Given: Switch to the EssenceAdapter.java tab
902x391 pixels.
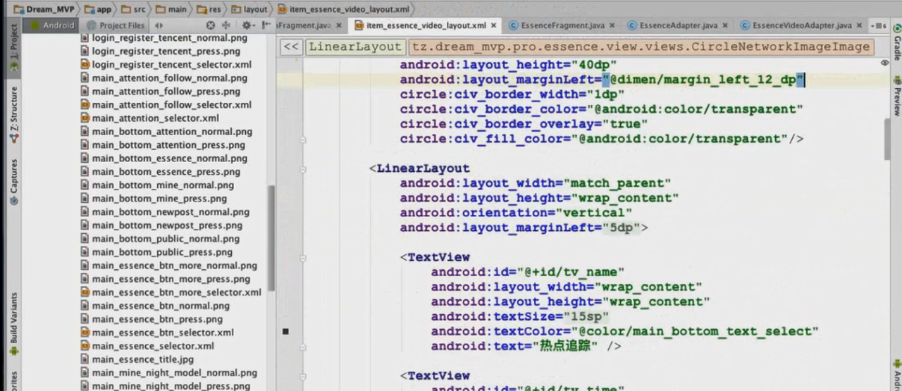Looking at the screenshot, I should tap(678, 25).
